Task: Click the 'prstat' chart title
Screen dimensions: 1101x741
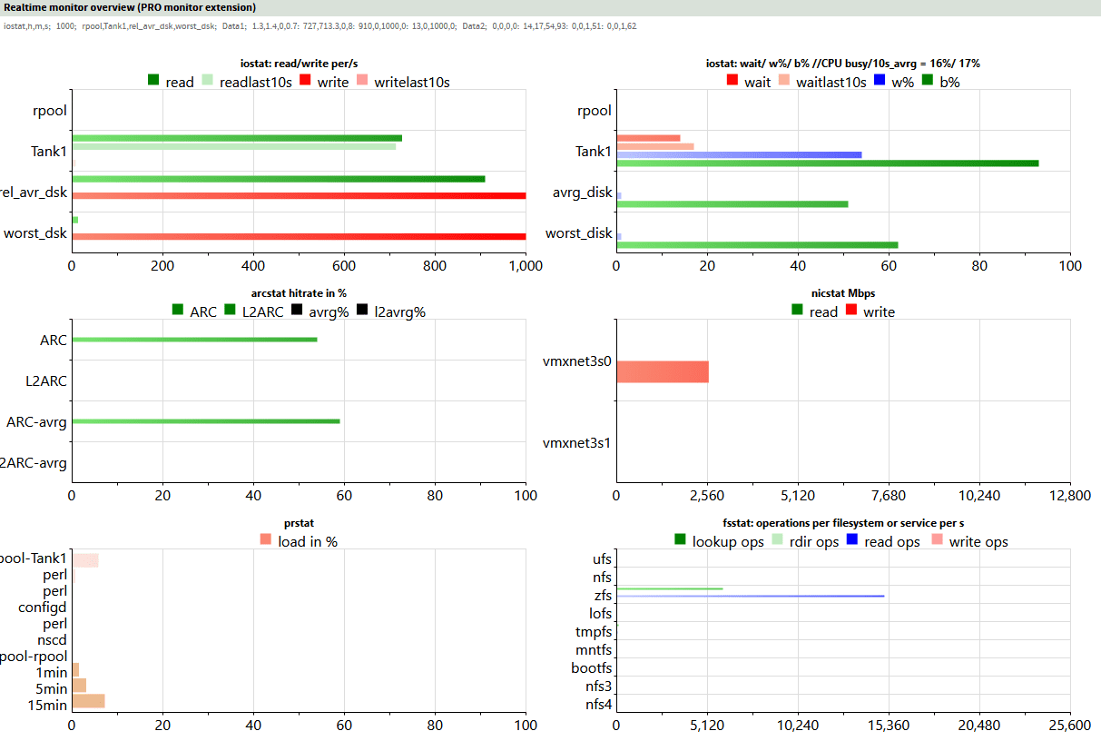Action: coord(299,523)
